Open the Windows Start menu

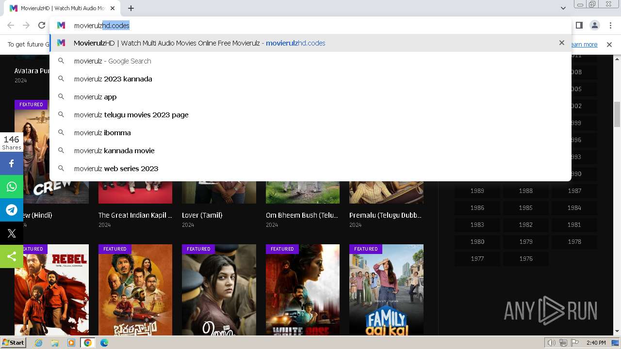click(13, 343)
